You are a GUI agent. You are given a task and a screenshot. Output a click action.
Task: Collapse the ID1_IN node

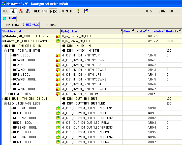[x=3, y=46]
